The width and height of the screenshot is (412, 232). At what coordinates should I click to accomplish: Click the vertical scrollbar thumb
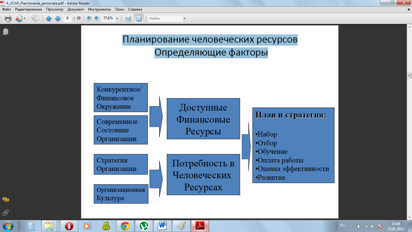tap(409, 75)
